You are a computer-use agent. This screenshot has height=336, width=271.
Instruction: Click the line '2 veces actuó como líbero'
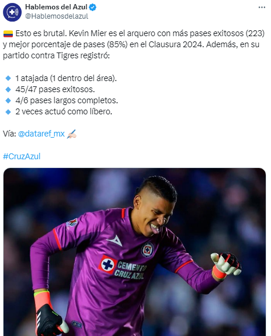[64, 111]
